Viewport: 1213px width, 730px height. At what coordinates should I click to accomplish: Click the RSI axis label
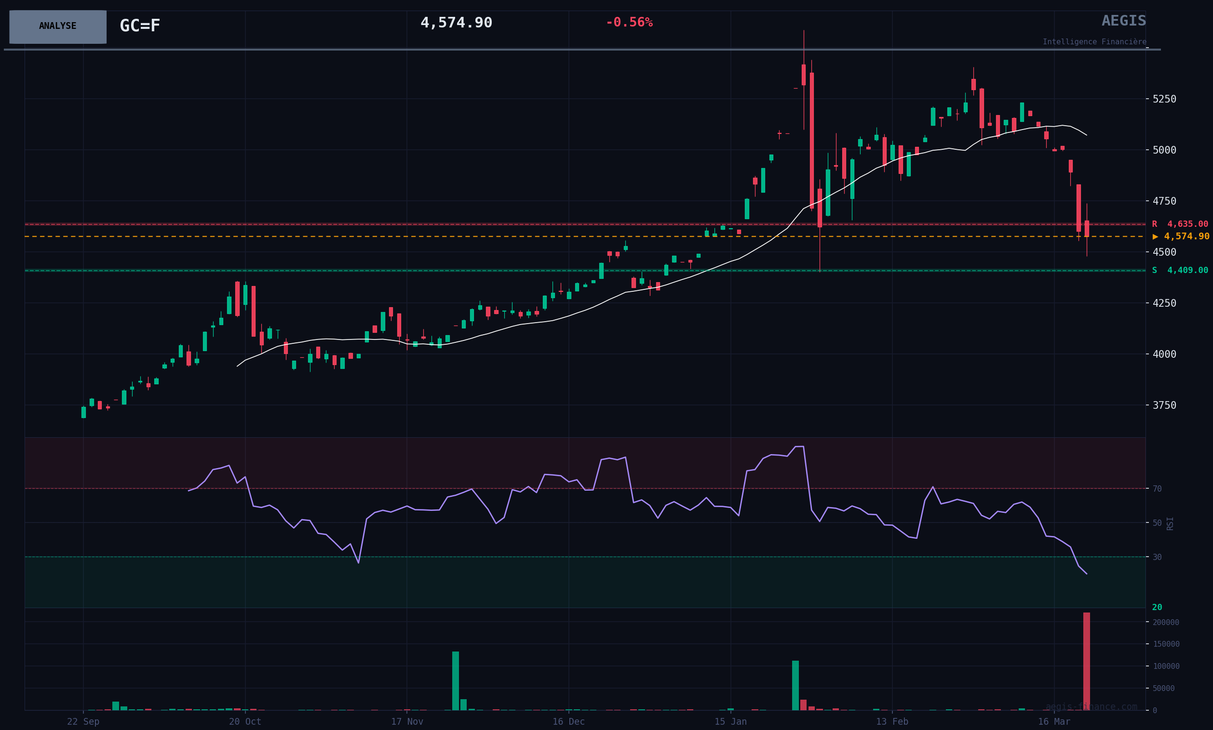pos(1170,523)
